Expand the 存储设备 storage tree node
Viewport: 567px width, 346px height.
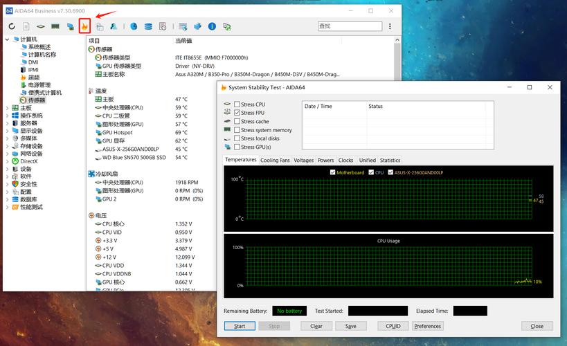[x=6, y=146]
